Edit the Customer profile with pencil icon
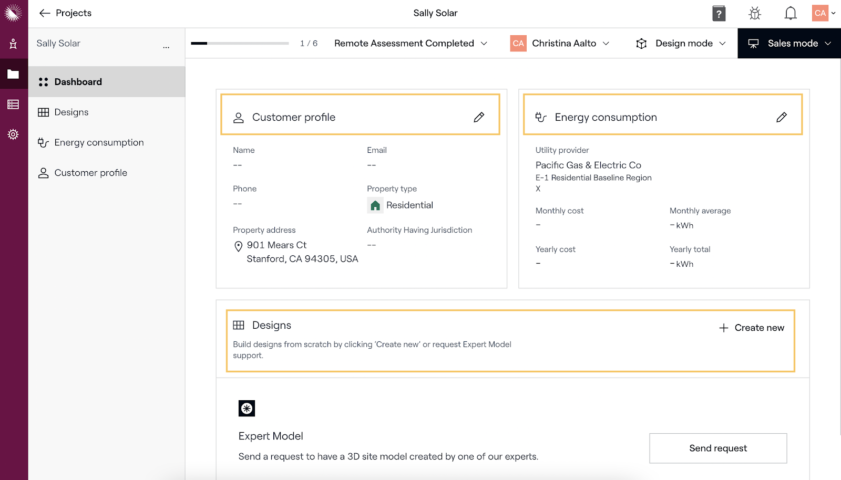841x480 pixels. pos(479,117)
